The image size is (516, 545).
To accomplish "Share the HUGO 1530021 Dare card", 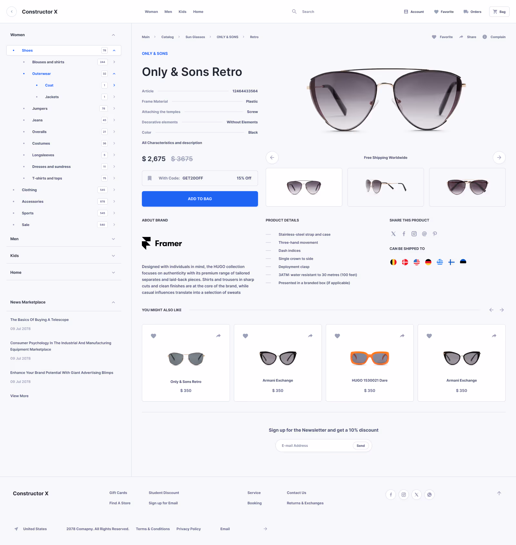I will tap(402, 336).
